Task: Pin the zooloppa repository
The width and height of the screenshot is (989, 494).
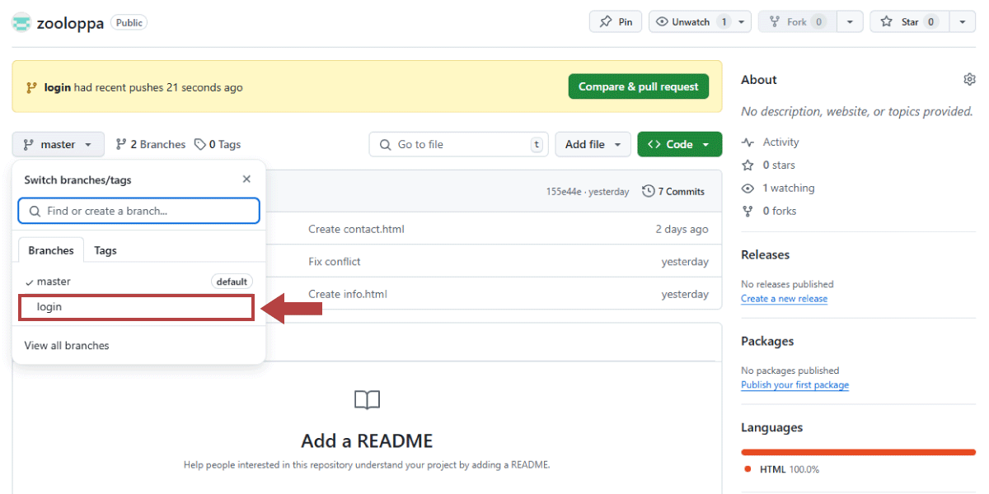Action: [x=616, y=21]
